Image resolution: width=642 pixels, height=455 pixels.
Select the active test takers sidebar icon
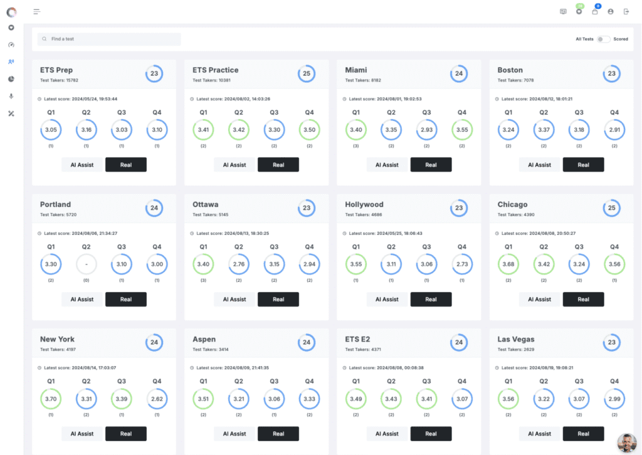11,61
